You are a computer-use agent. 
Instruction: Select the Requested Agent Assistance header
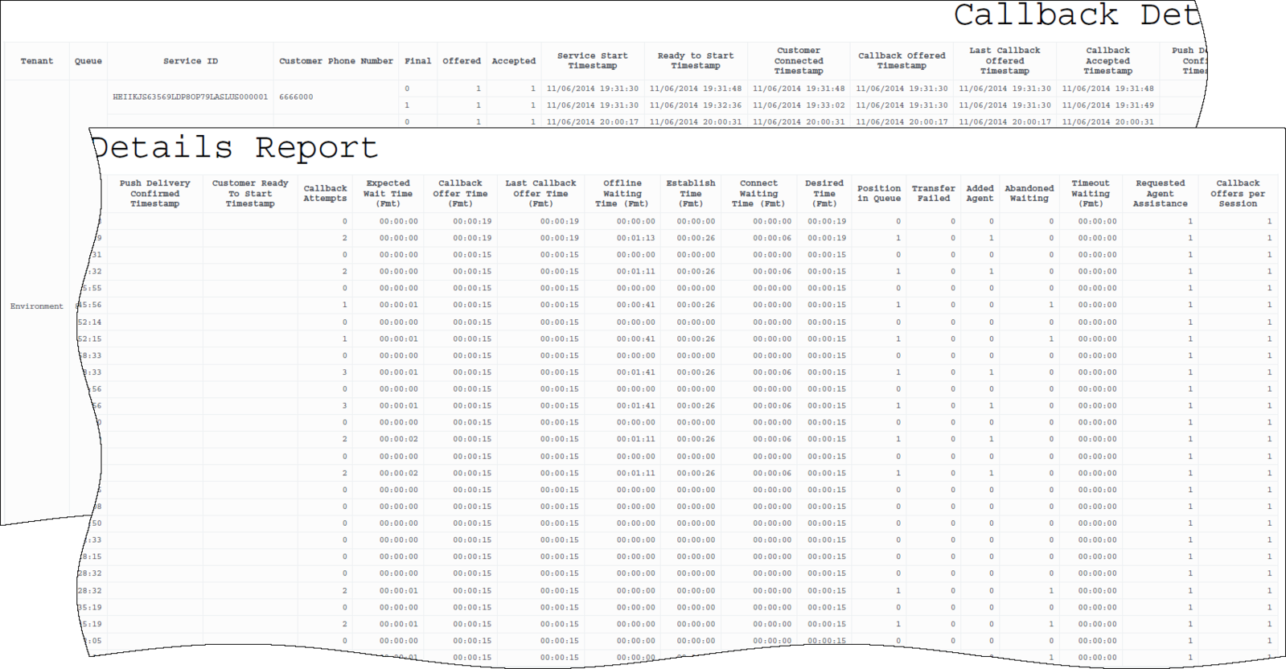1161,194
